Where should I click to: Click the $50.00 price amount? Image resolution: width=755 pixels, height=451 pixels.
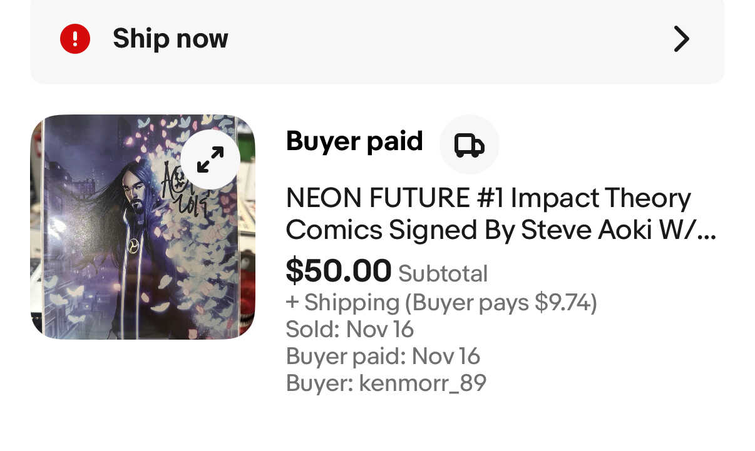[x=339, y=271]
